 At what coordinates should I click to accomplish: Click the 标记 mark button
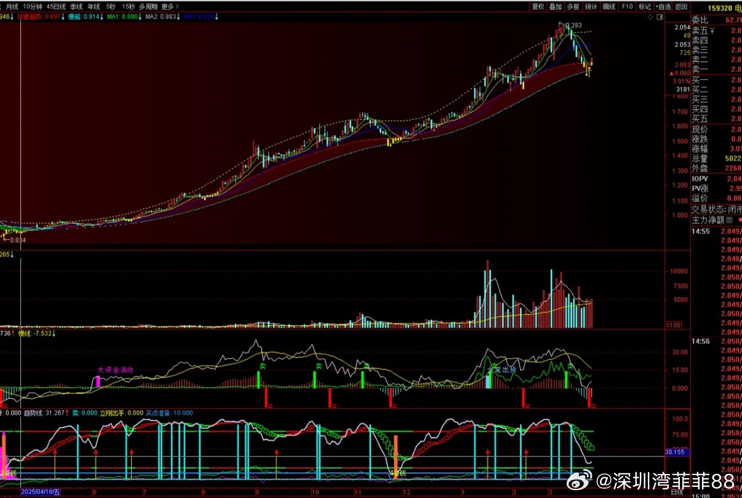[645, 6]
